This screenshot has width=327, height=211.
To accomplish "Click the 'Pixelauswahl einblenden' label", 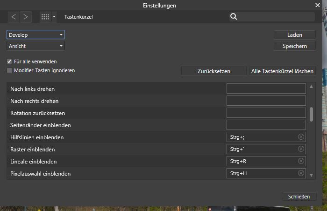I will pyautogui.click(x=41, y=174).
